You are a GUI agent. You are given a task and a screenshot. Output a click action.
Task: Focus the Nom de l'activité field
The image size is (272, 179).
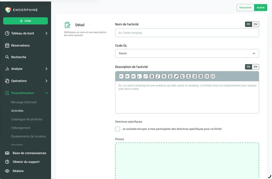pos(187,33)
